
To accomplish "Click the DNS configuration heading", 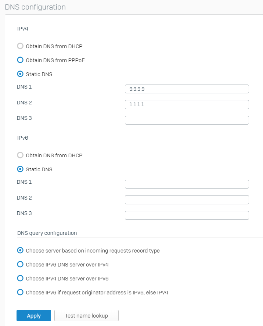I will click(x=35, y=7).
